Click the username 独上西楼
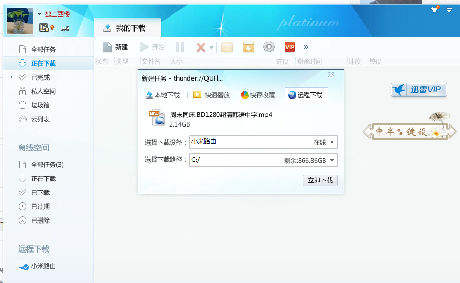 pyautogui.click(x=57, y=14)
